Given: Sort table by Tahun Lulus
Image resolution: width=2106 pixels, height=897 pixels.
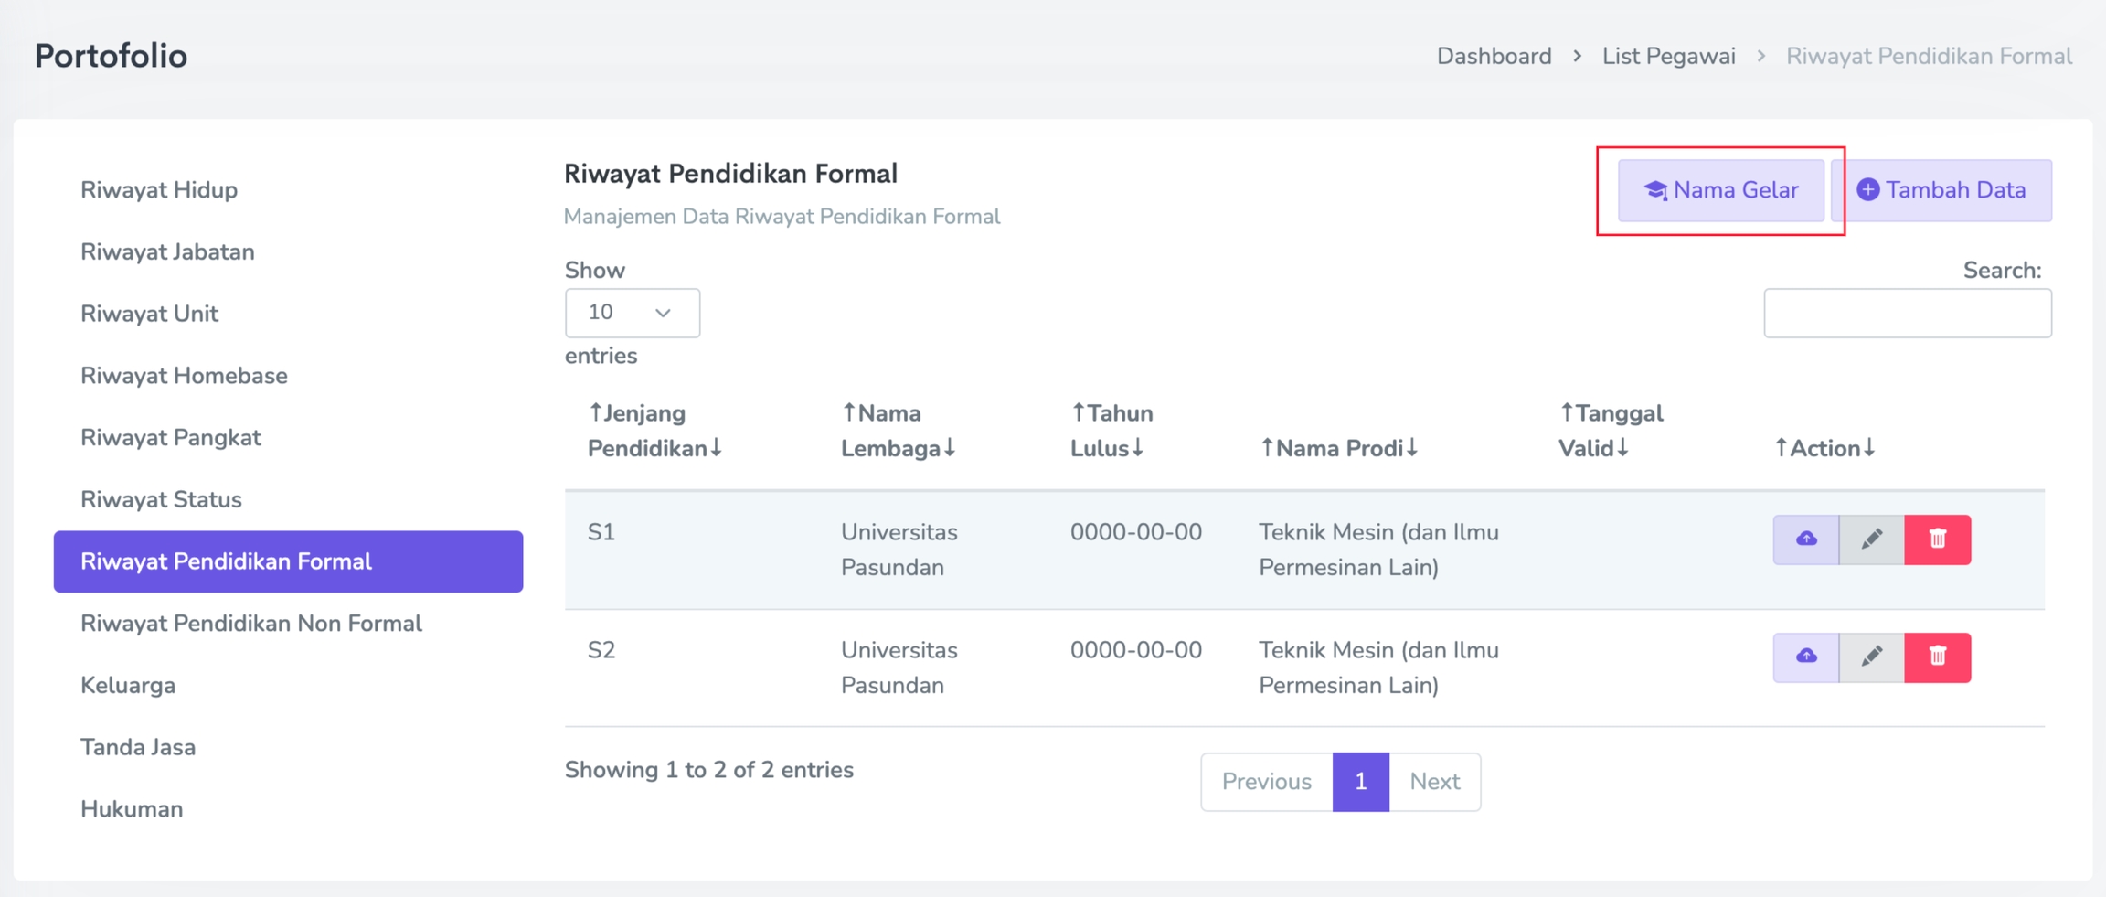Looking at the screenshot, I should 1110,431.
